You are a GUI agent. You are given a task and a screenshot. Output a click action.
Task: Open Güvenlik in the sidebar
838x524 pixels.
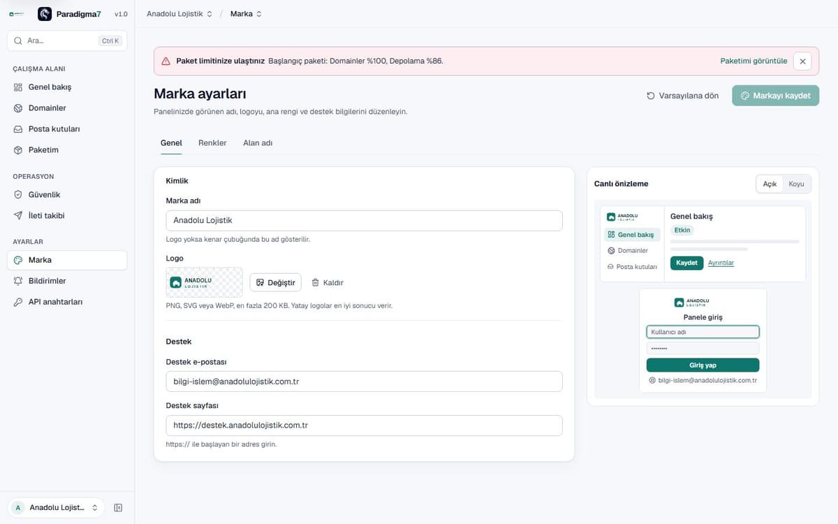pyautogui.click(x=67, y=195)
